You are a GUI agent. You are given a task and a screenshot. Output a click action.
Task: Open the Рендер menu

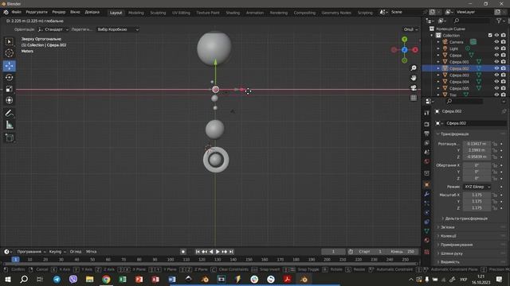tap(59, 12)
